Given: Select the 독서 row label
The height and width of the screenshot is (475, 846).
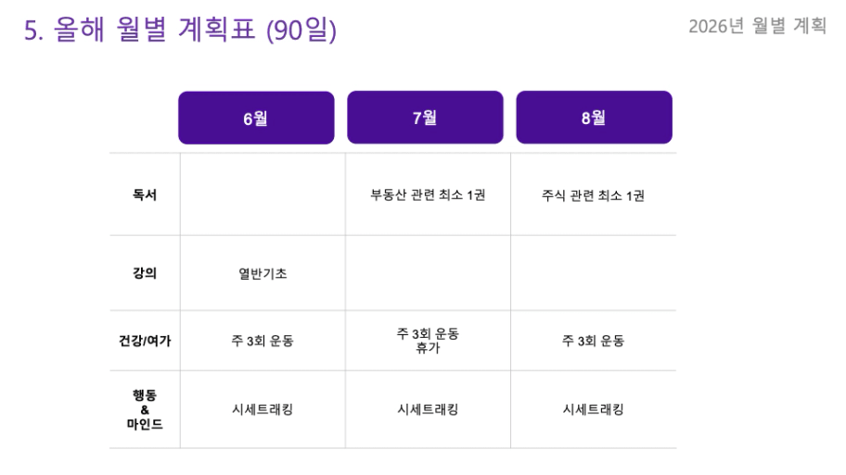Looking at the screenshot, I should (145, 194).
